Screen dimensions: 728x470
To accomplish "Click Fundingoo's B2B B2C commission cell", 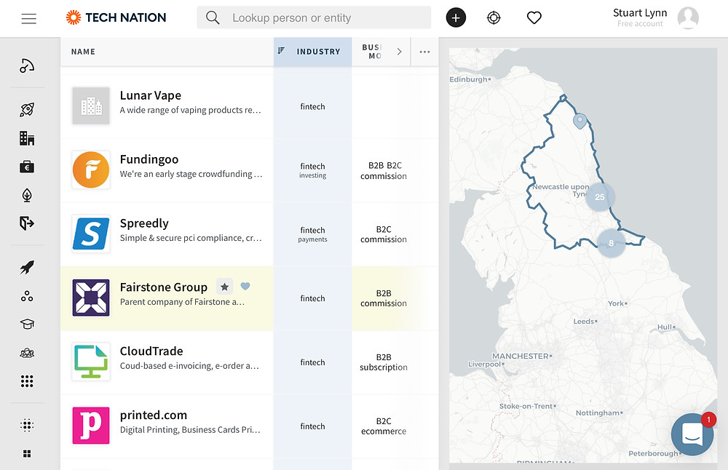I will point(384,171).
